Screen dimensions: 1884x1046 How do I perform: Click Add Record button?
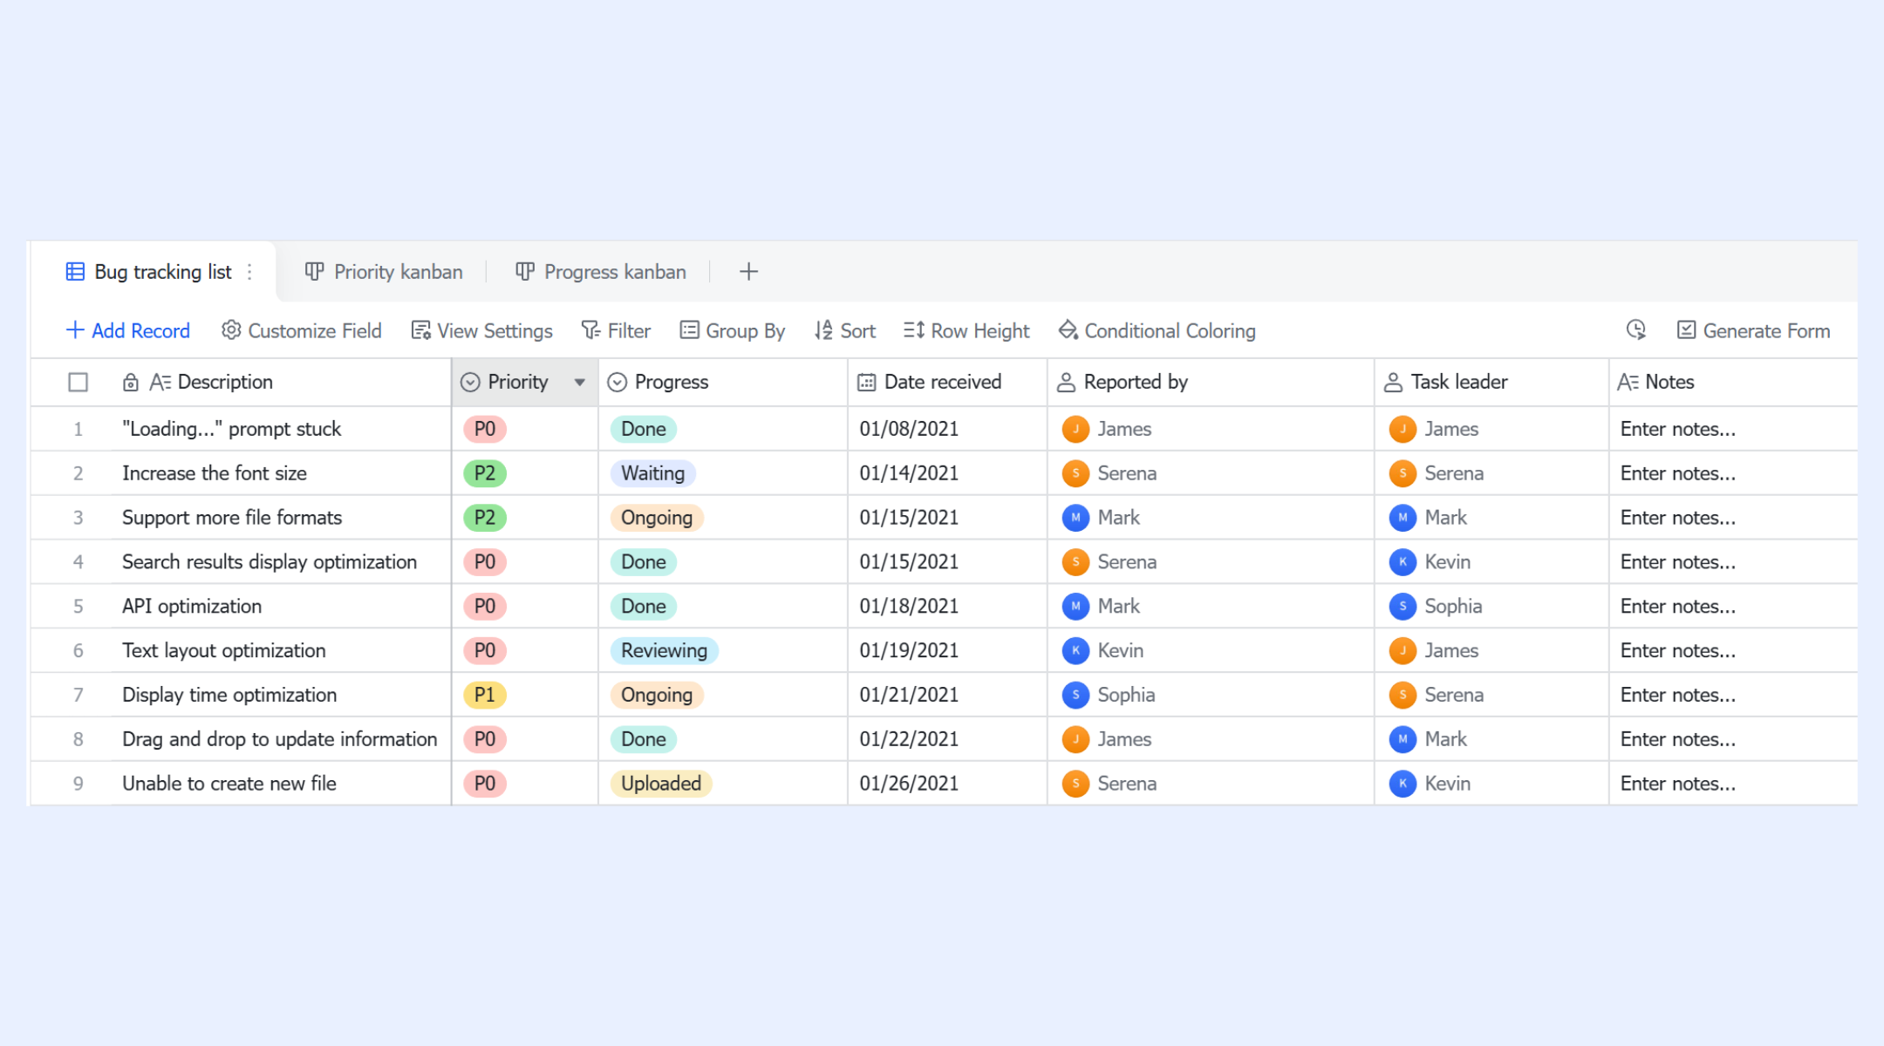coord(127,330)
